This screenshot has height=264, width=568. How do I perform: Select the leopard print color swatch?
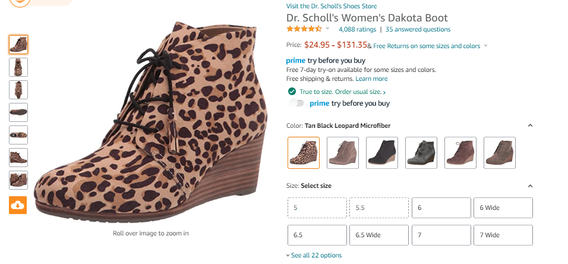tap(304, 153)
